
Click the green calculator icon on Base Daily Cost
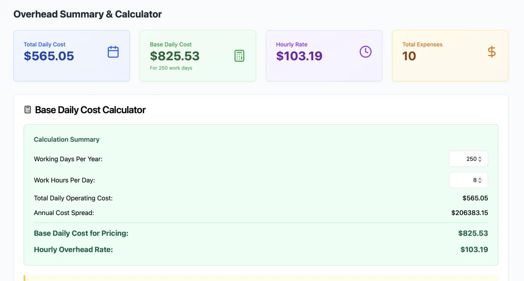point(239,56)
